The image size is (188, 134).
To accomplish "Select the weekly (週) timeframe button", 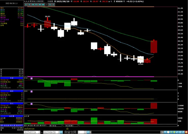I will click(x=50, y=5).
